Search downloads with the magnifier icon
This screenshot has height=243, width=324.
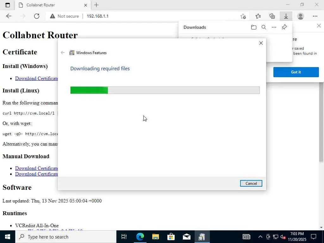pyautogui.click(x=264, y=27)
